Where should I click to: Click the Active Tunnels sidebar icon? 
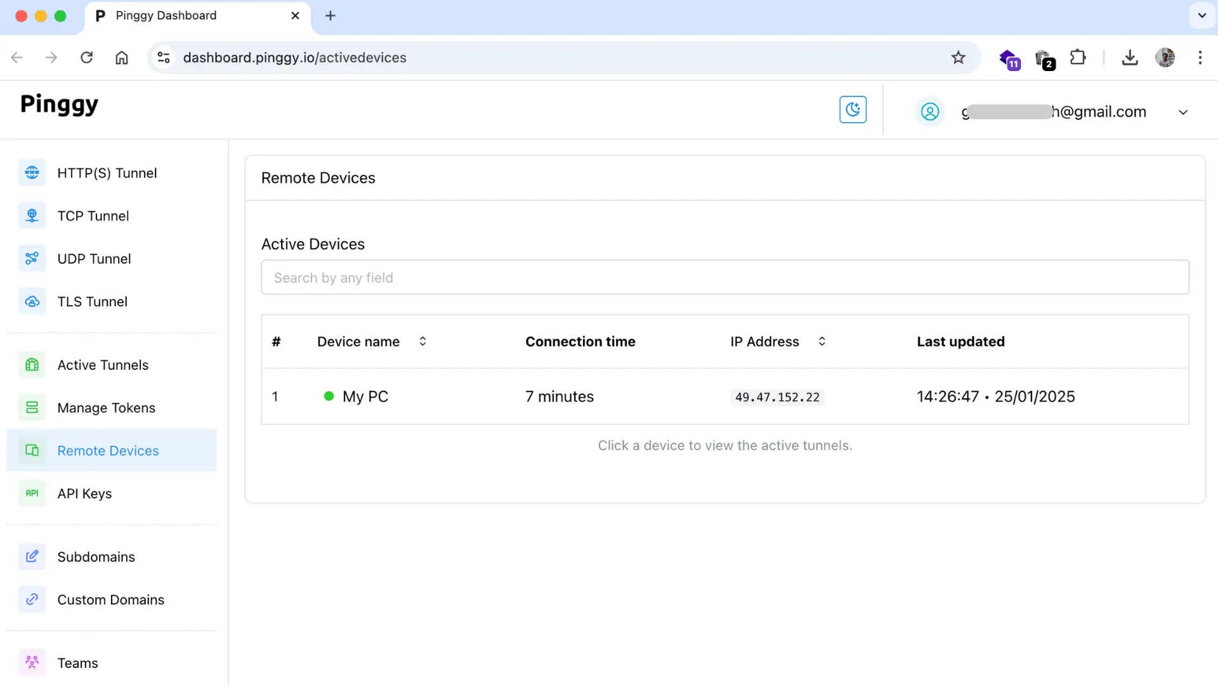coord(32,365)
